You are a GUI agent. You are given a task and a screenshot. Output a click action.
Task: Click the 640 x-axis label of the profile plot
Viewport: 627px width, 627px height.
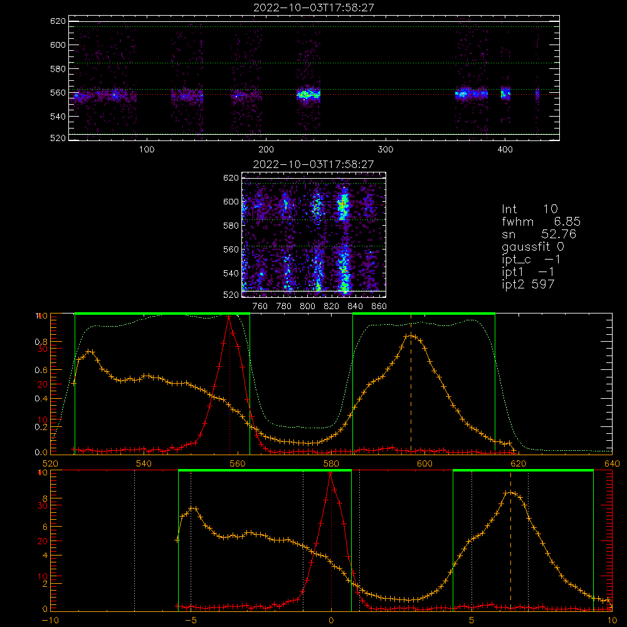[612, 464]
